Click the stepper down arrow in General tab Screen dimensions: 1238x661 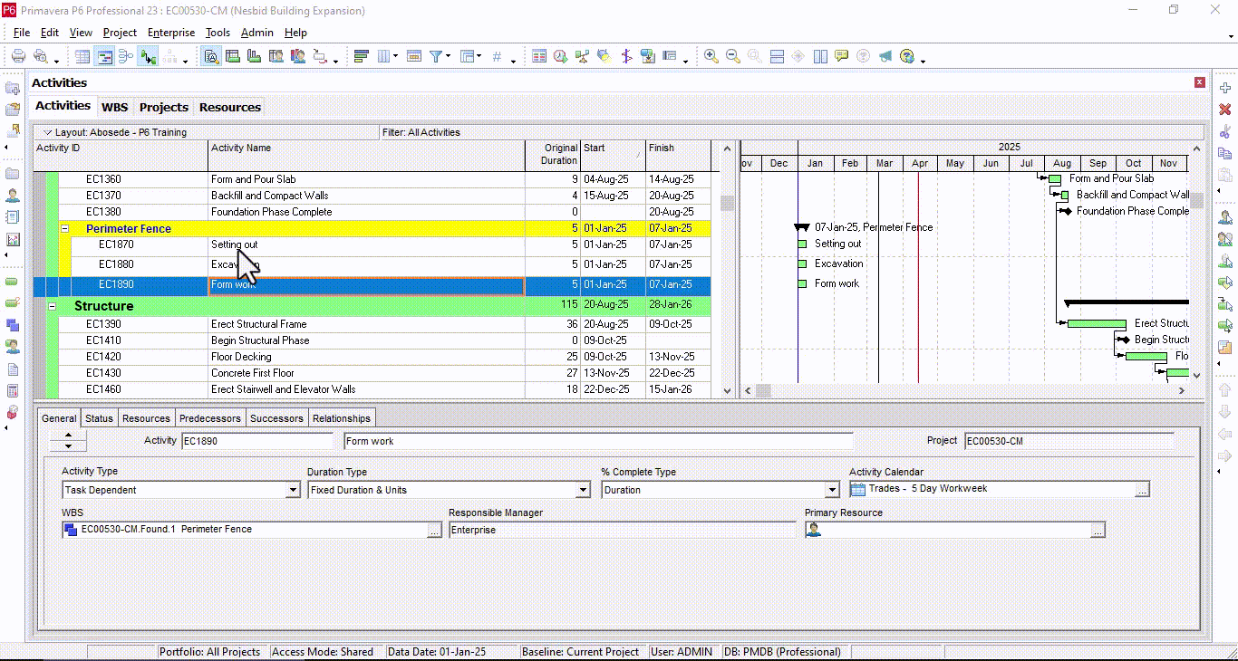click(68, 446)
